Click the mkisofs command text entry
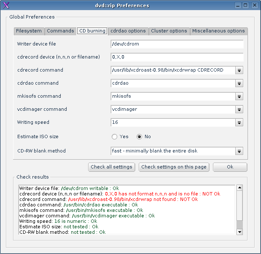The image size is (261, 254). coord(173,96)
